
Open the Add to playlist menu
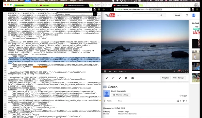(x=108, y=101)
